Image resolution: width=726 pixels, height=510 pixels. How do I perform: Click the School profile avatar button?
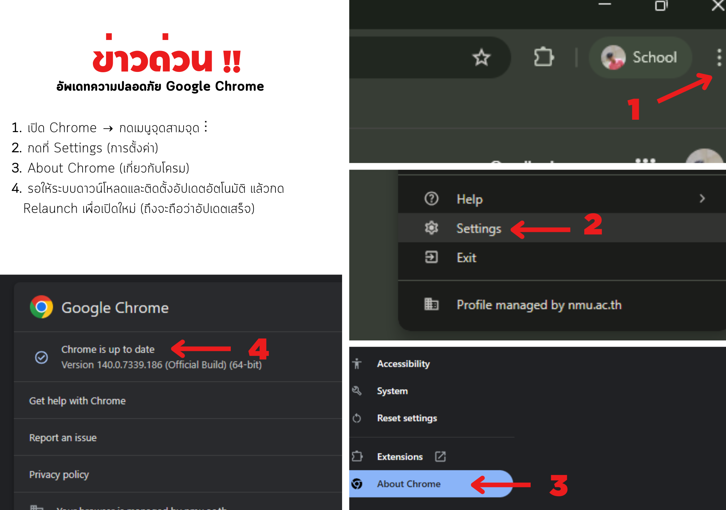click(x=640, y=57)
